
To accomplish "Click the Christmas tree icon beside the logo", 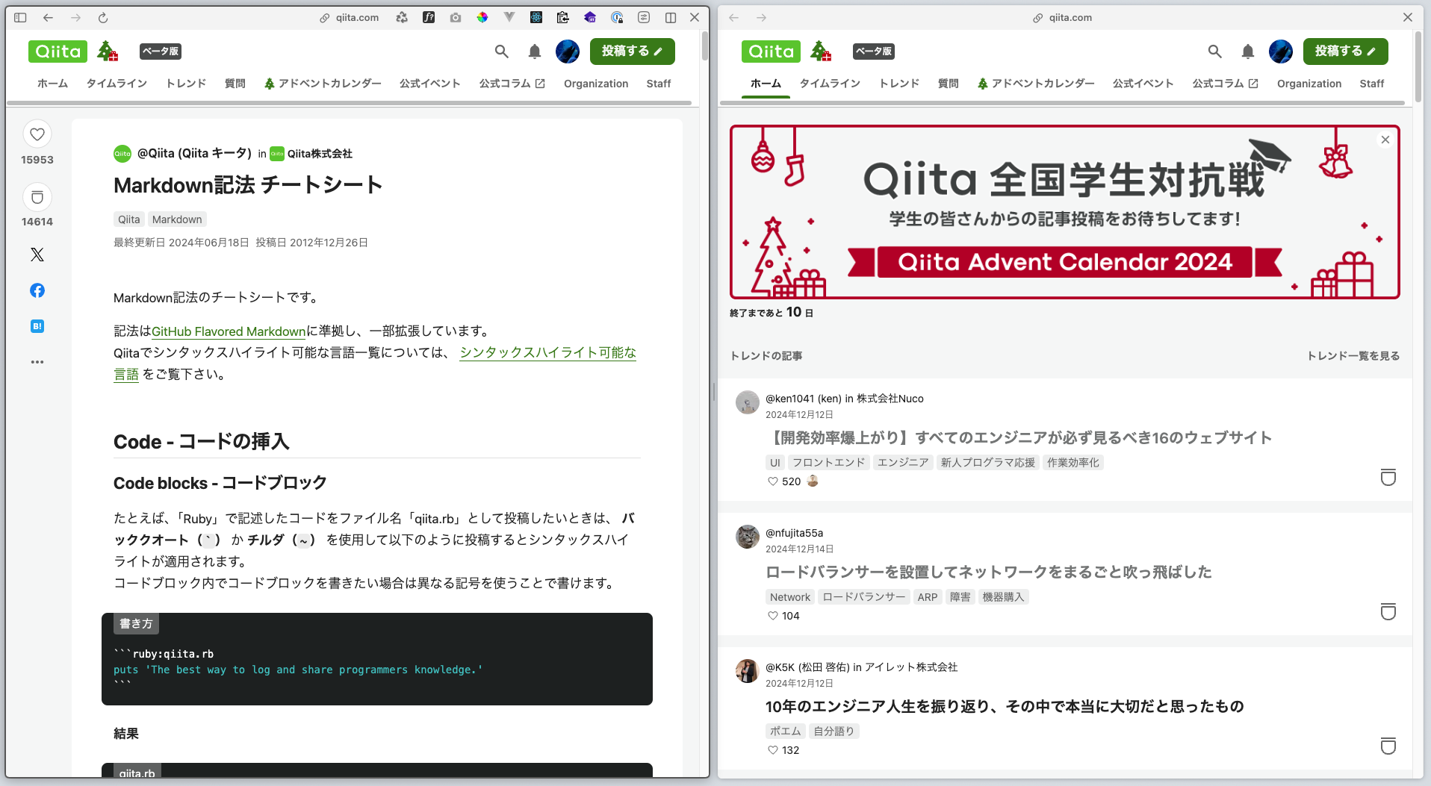I will (x=107, y=52).
